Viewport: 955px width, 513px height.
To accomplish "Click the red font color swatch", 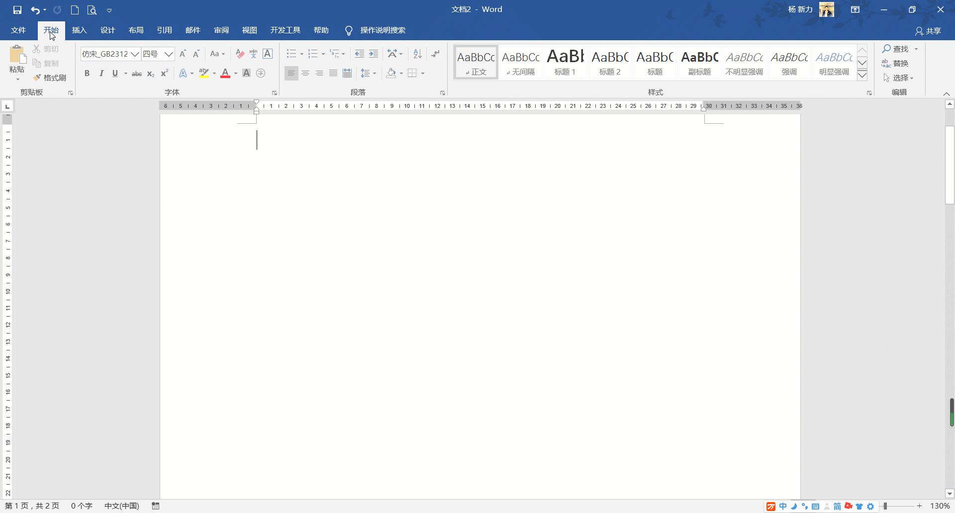I will 225,74.
